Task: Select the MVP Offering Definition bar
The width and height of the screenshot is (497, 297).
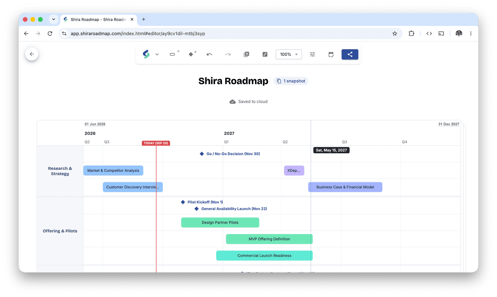Action: tap(269, 239)
